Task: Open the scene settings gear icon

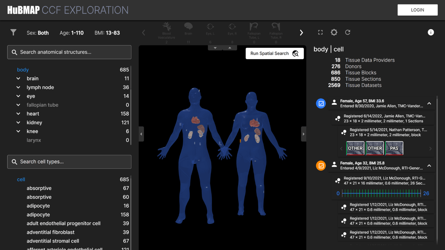Action: tap(334, 32)
